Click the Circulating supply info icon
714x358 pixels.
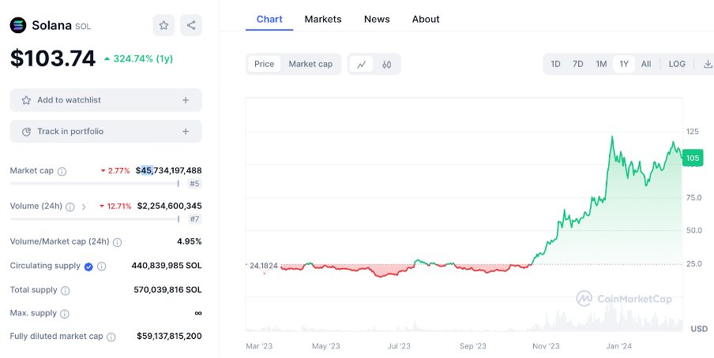point(102,267)
